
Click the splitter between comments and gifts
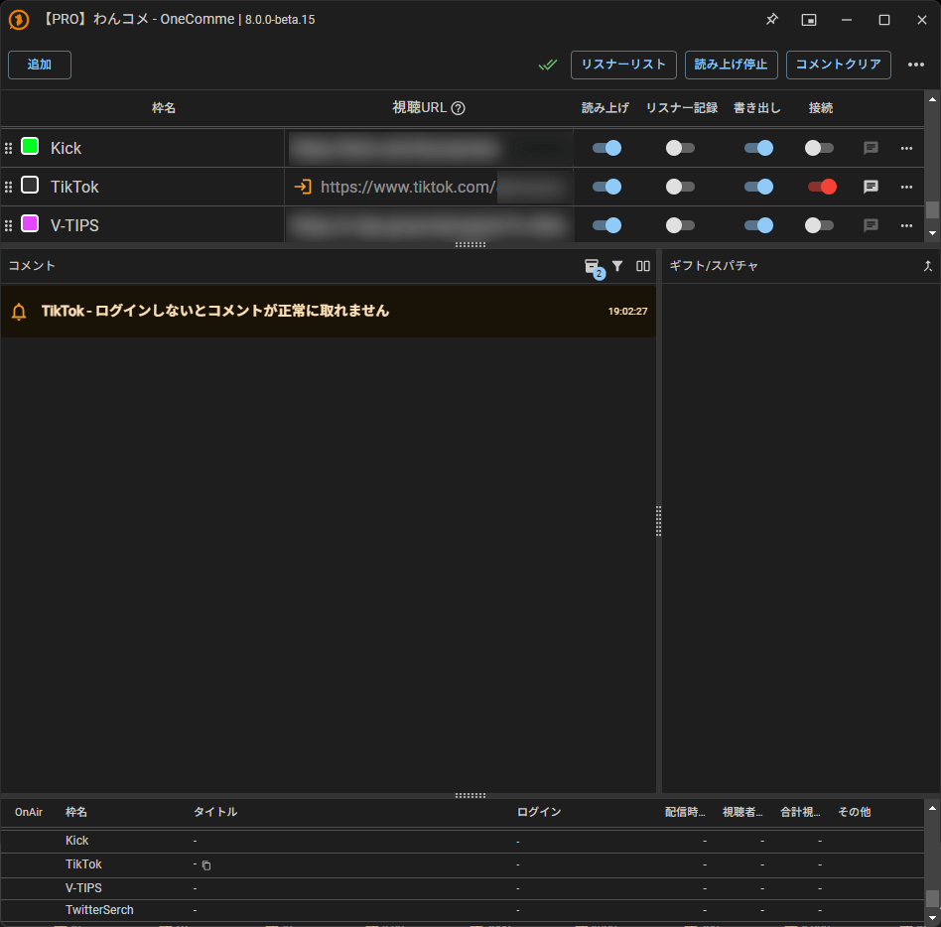point(658,521)
